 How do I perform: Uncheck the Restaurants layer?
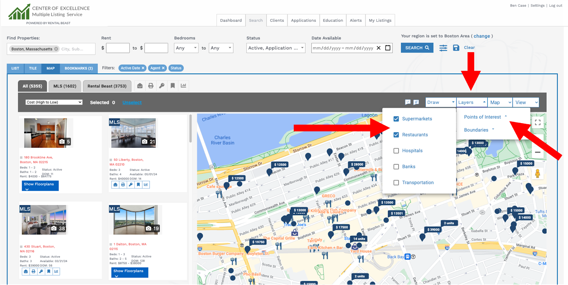(x=396, y=135)
